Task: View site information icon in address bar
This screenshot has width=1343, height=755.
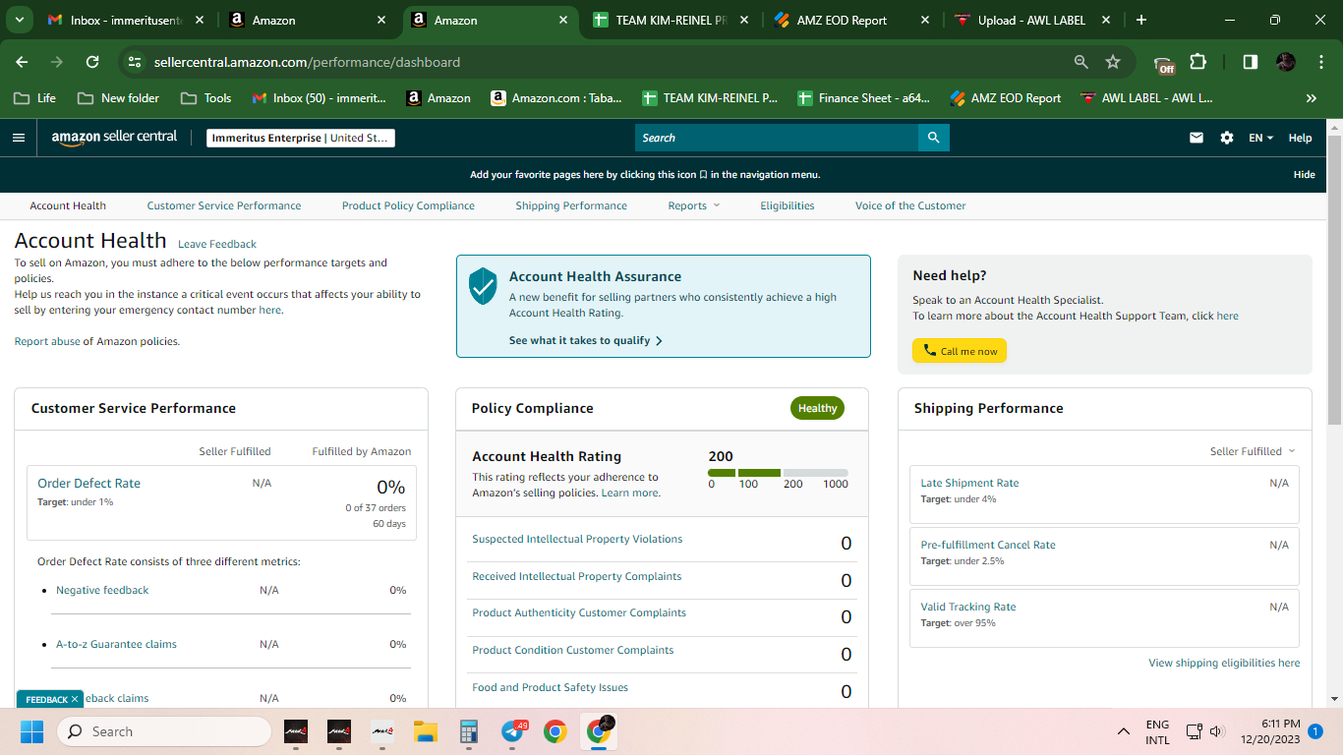Action: (136, 62)
